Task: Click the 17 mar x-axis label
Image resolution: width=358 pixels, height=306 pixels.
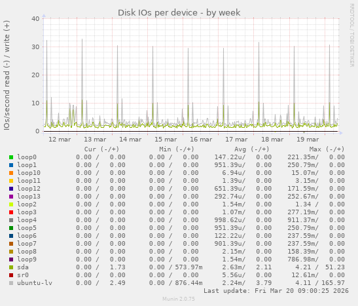Action: pos(236,140)
